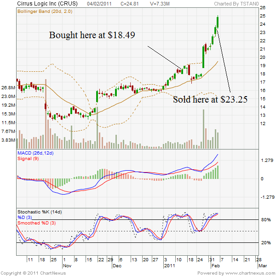The height and width of the screenshot is (276, 276).
Task: Click the 16 price axis label
Action: (x=263, y=90)
